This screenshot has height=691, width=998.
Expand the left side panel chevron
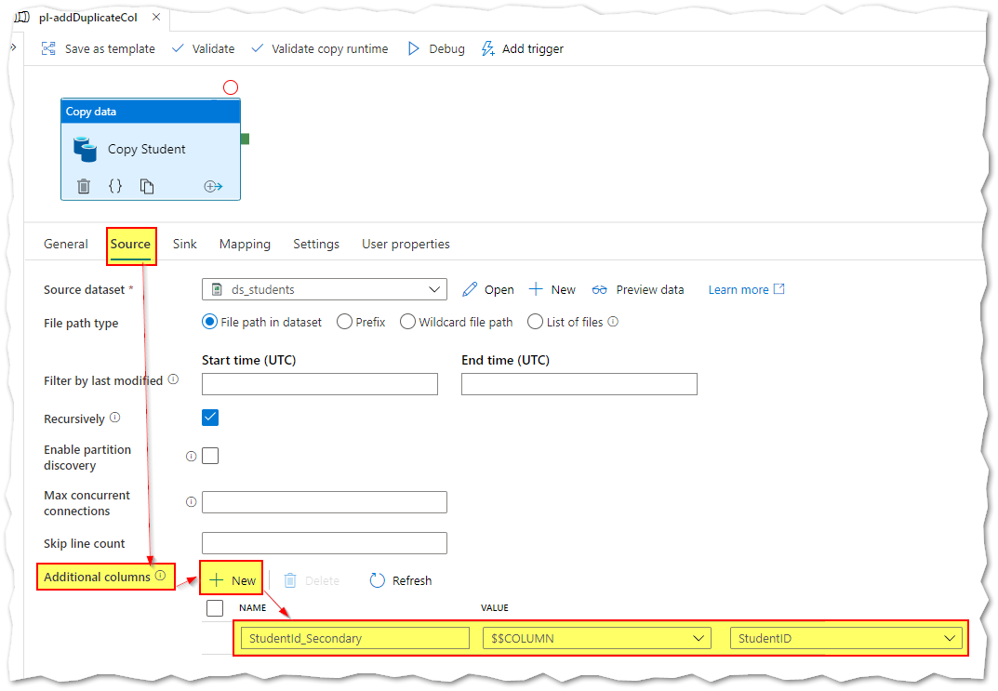point(13,47)
